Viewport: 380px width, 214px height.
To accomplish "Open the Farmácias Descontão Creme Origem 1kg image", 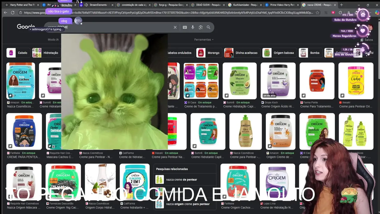I will (63, 182).
